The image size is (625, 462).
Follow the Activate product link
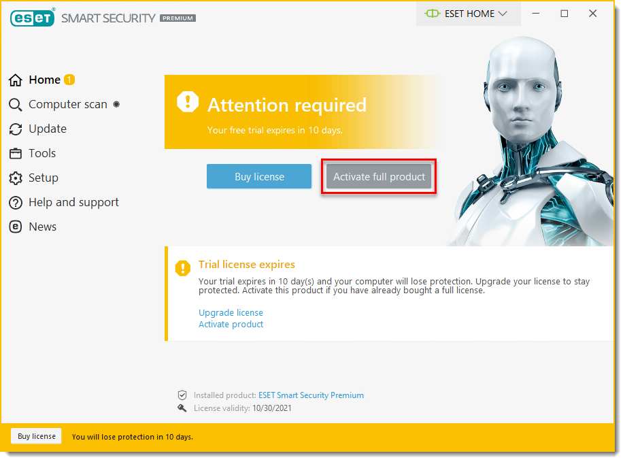[231, 325]
